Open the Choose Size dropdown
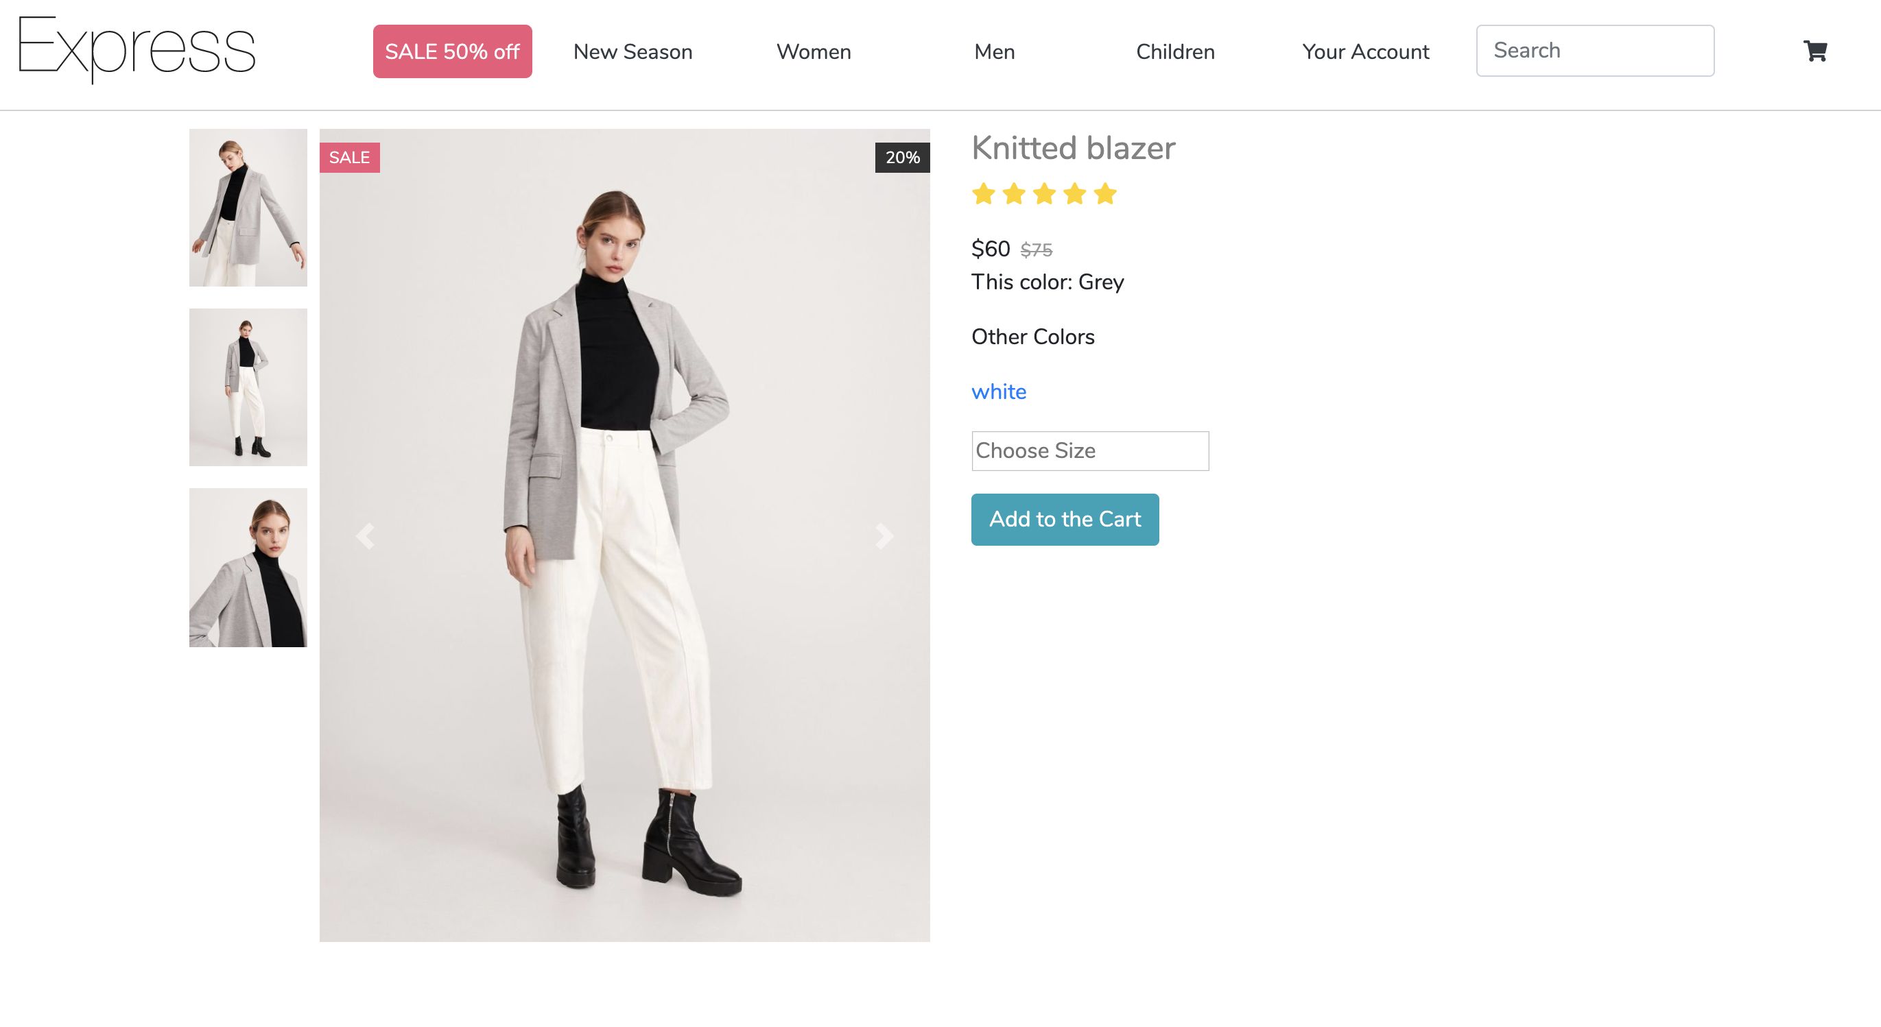This screenshot has width=1881, height=1027. pos(1089,451)
